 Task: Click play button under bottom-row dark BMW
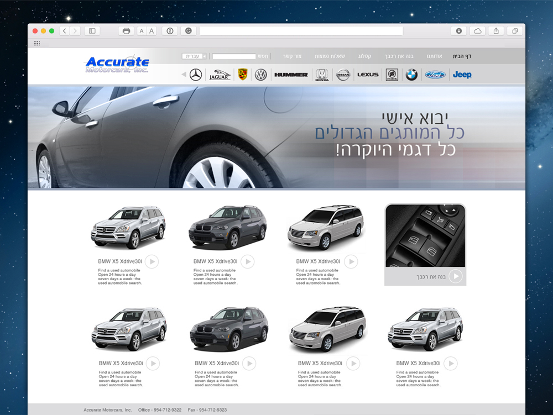coord(249,364)
